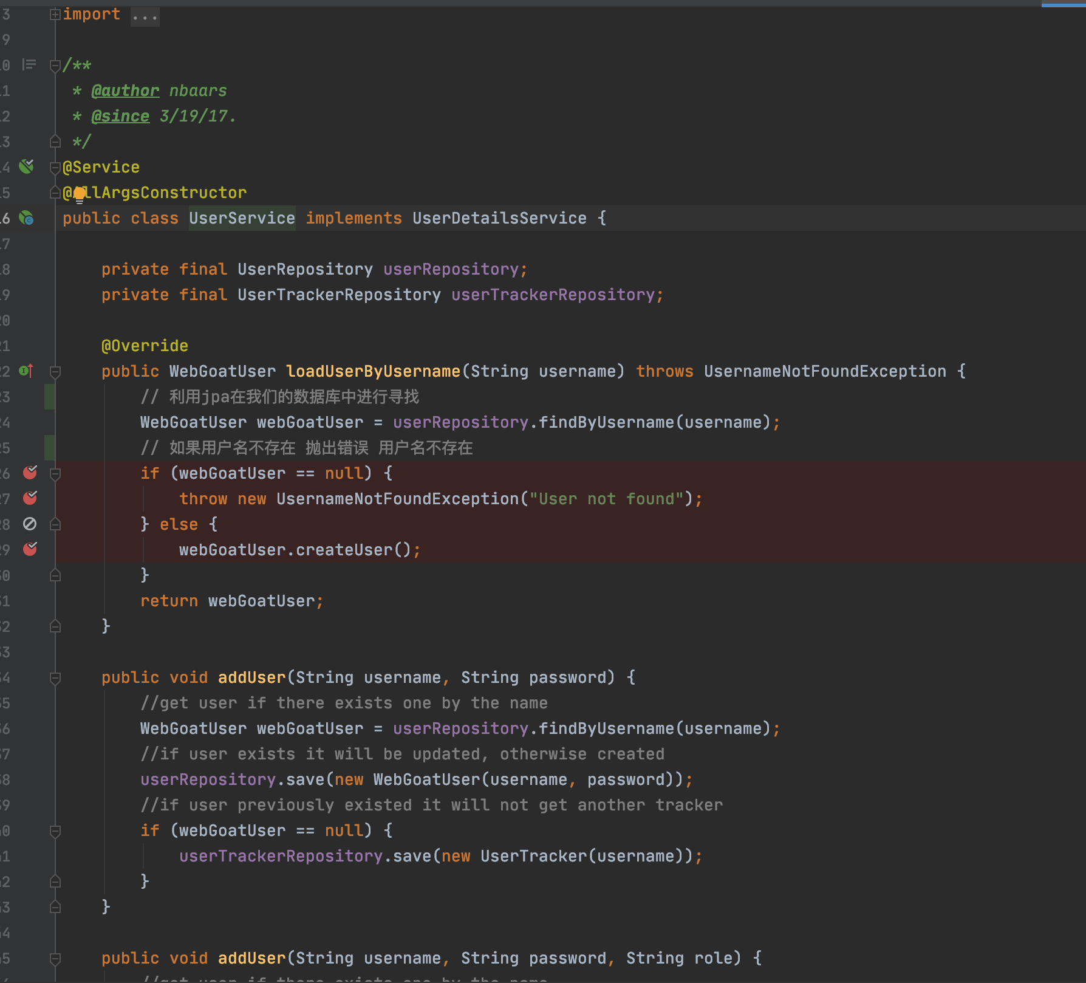Click the no-entry breakpoint icon on the else line
Screen dimensions: 1086x983
click(x=30, y=524)
